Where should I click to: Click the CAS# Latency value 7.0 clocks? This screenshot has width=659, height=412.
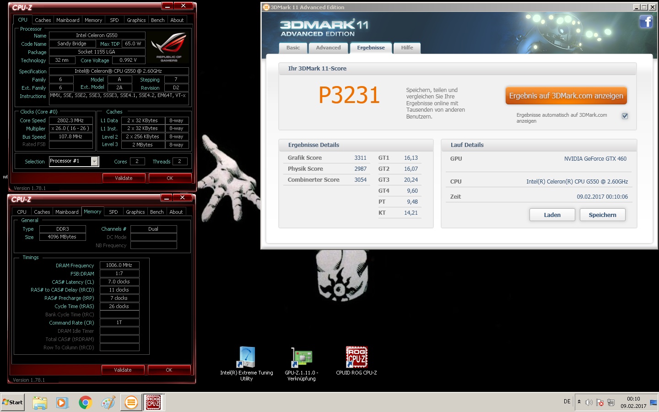point(119,282)
